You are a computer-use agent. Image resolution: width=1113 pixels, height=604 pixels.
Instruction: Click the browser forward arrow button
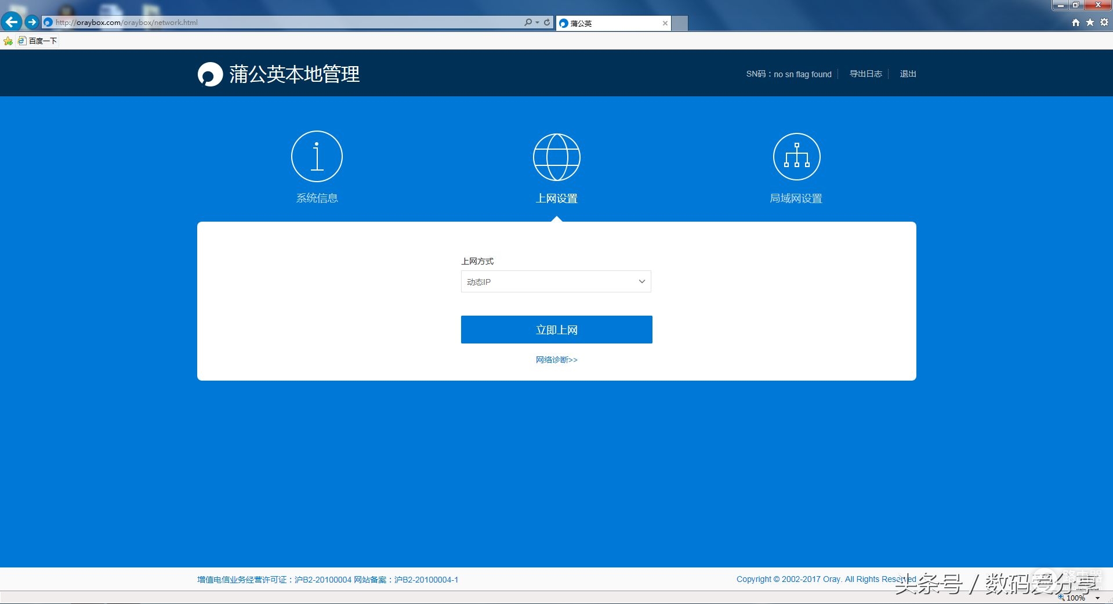tap(32, 22)
